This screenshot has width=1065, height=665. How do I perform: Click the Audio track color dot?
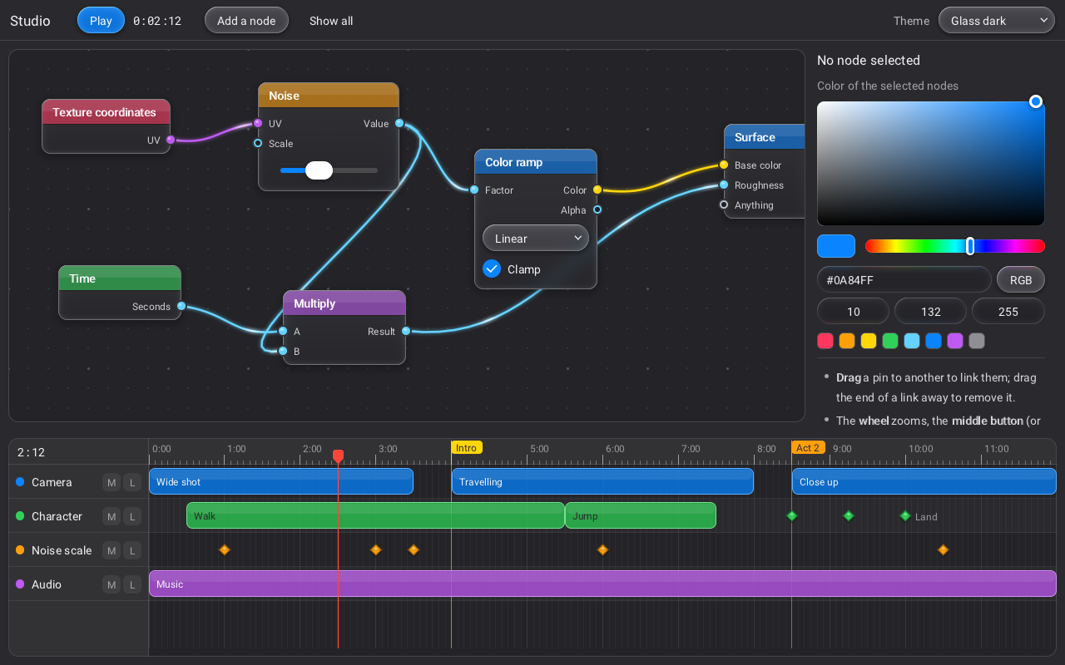click(x=20, y=584)
